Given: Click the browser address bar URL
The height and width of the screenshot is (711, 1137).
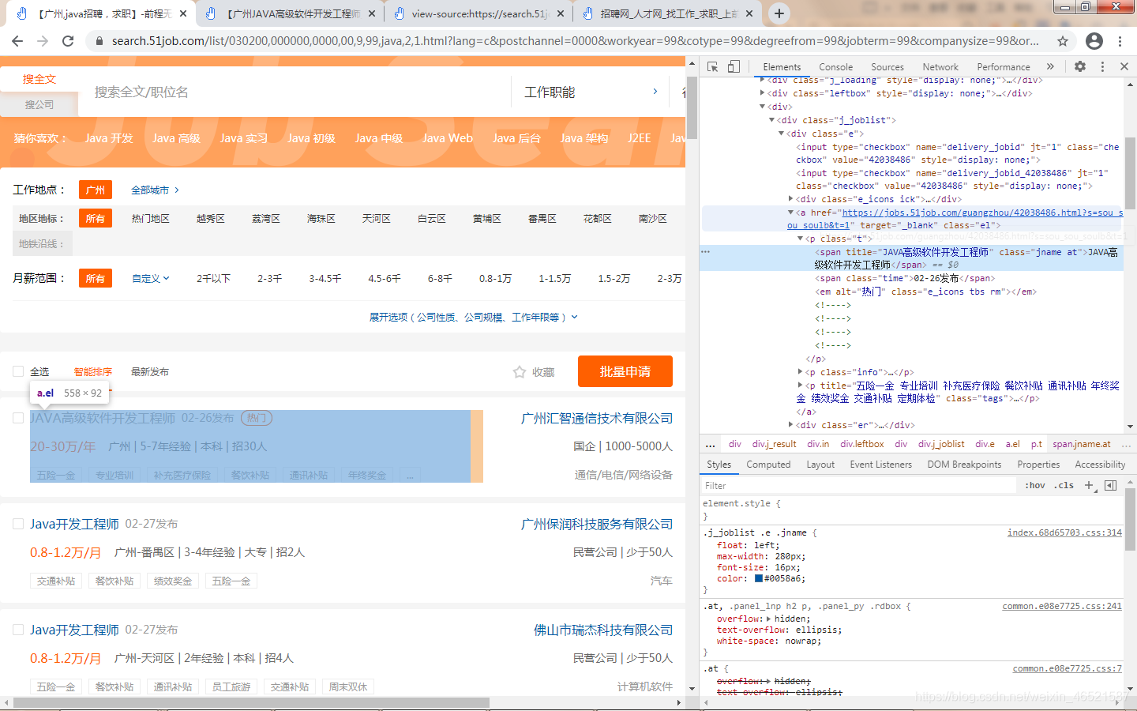Looking at the screenshot, I should point(575,41).
